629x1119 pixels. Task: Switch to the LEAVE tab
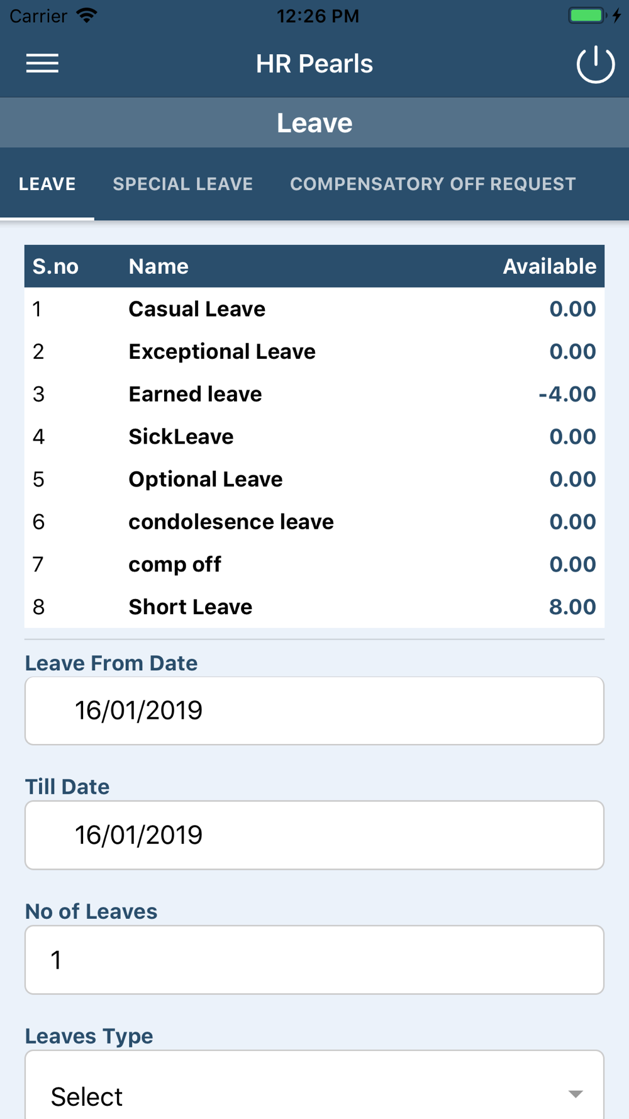tap(47, 184)
